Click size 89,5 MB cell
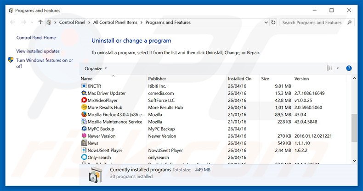 [x=283, y=114]
